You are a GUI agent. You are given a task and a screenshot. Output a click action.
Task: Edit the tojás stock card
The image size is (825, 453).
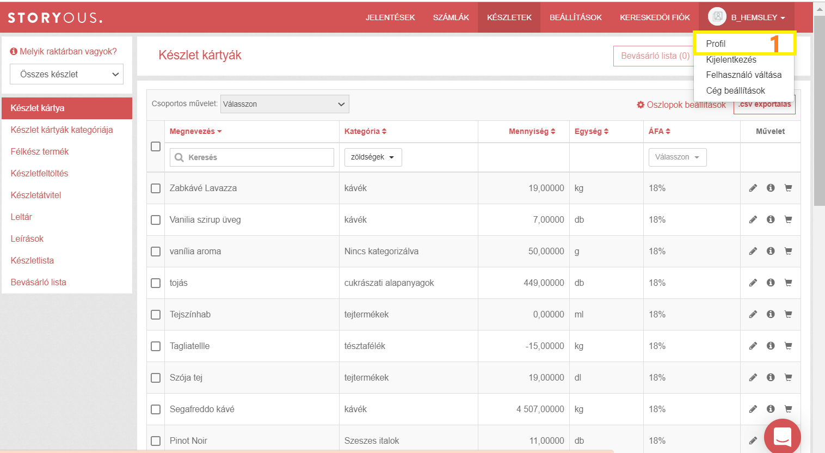pos(753,283)
